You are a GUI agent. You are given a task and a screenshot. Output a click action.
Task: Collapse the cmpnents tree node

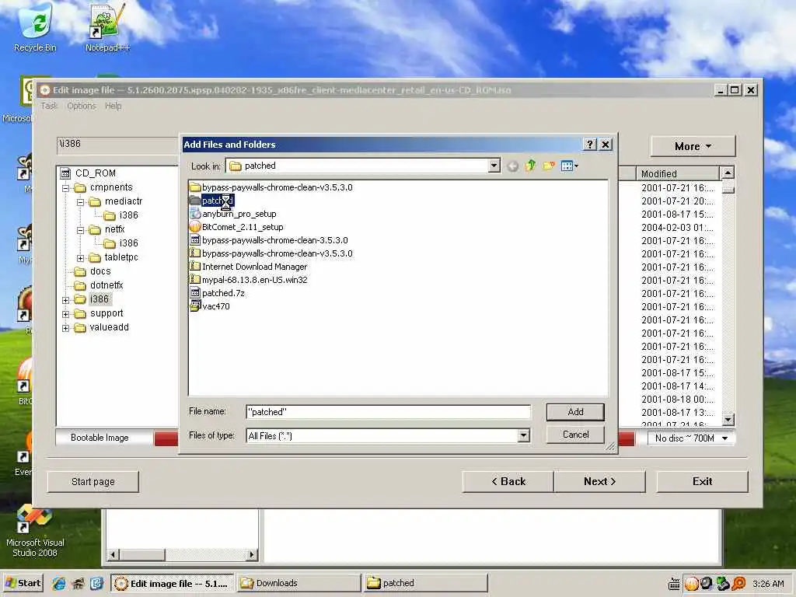pyautogui.click(x=65, y=188)
